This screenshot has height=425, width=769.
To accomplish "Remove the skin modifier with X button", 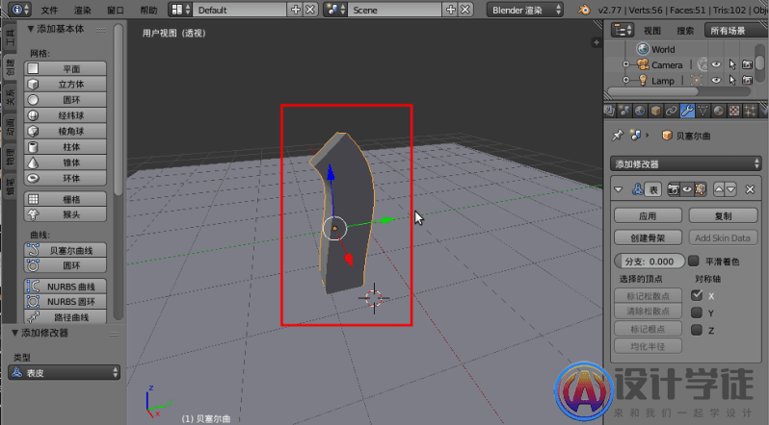I will point(750,189).
